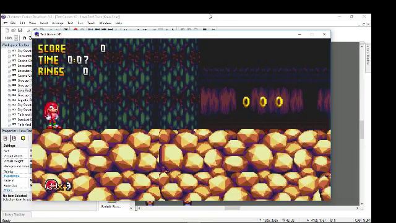The width and height of the screenshot is (396, 223).
Task: Open the Window menu
Action: click(x=105, y=23)
